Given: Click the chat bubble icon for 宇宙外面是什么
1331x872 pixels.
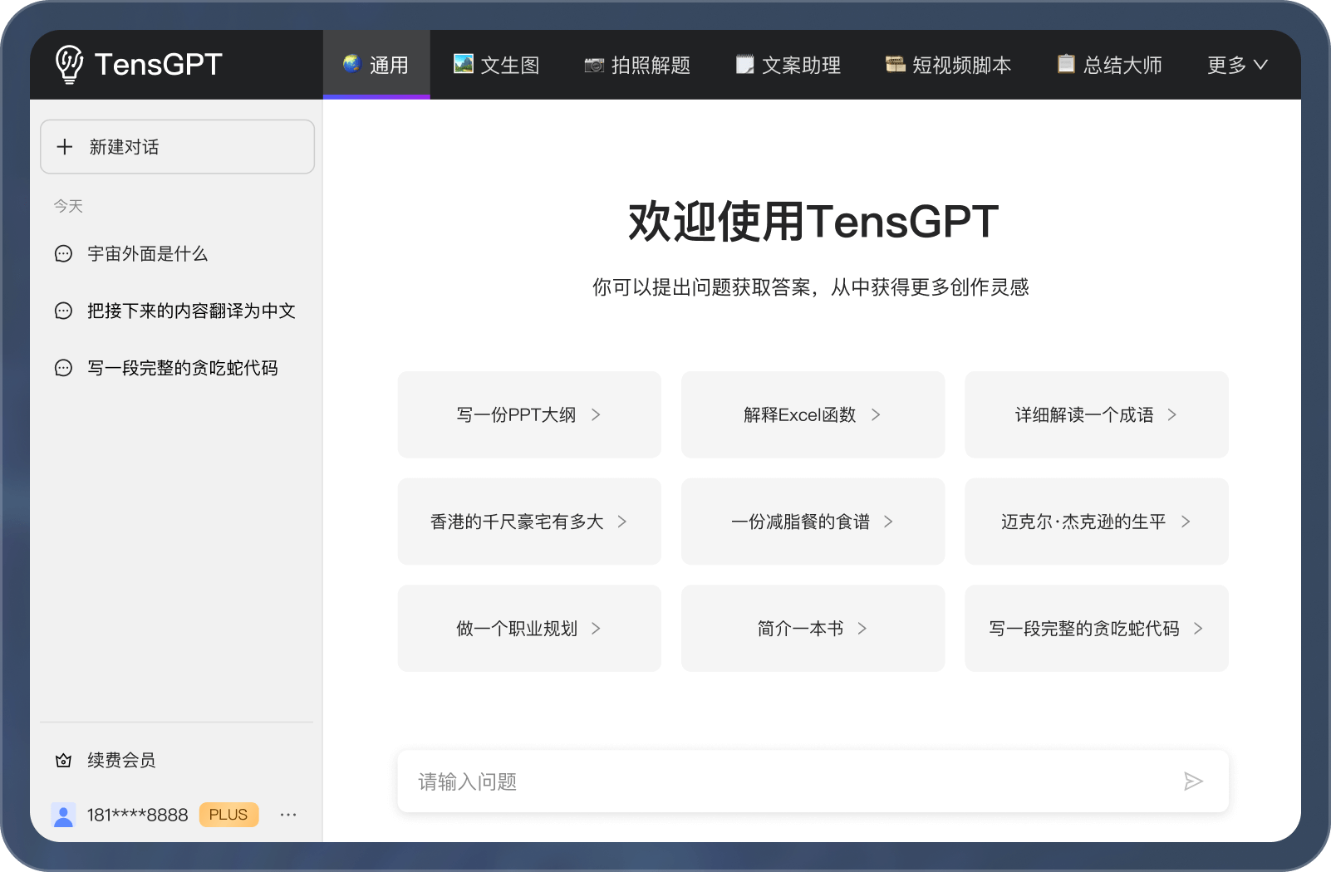Looking at the screenshot, I should (x=63, y=254).
